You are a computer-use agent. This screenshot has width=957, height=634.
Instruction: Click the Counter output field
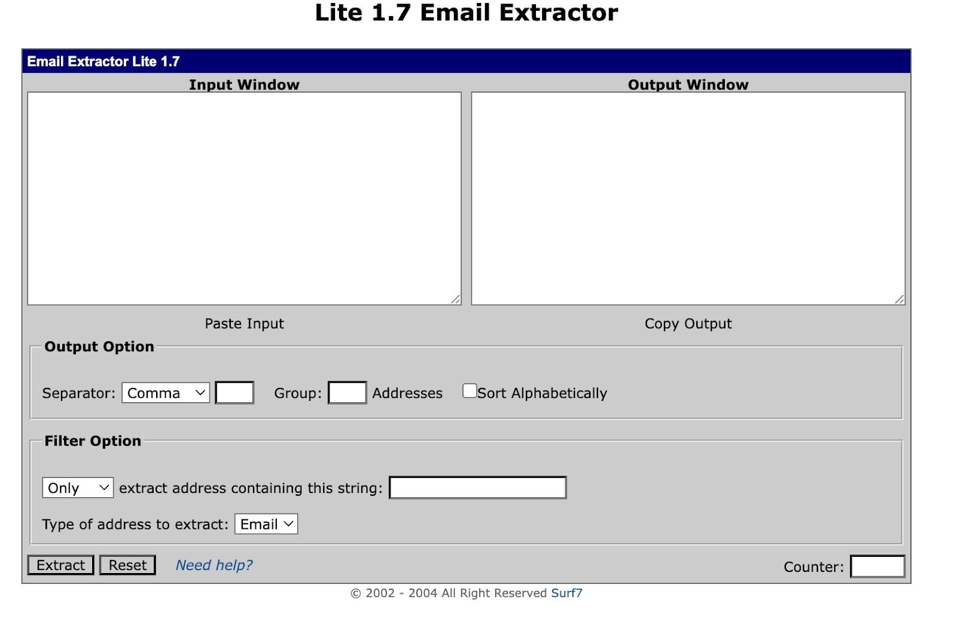[877, 566]
